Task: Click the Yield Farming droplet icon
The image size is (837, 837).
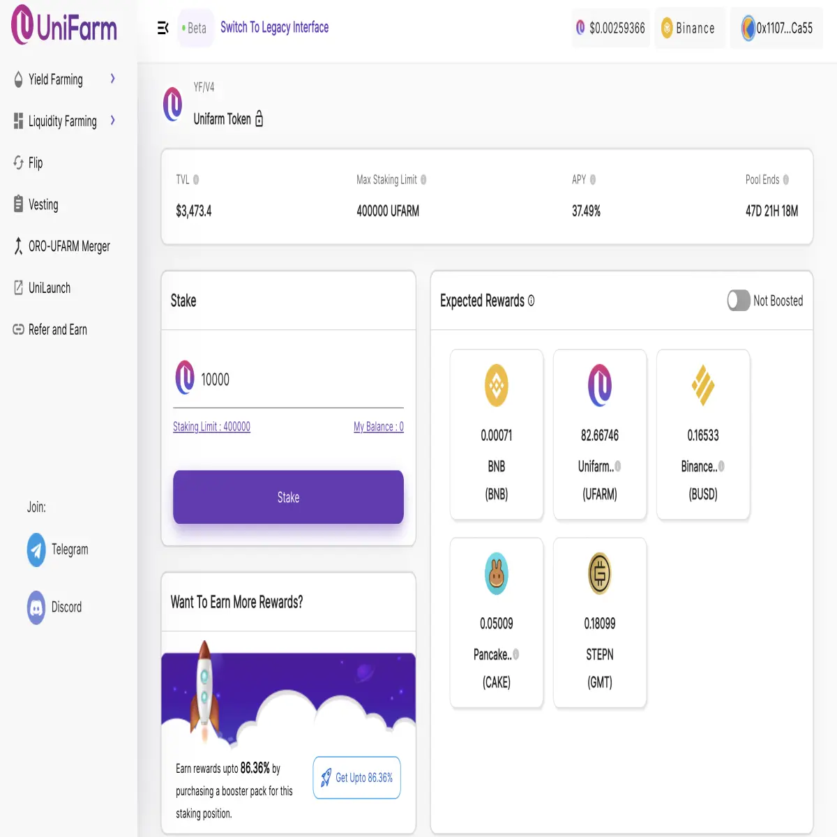Action: tap(18, 80)
